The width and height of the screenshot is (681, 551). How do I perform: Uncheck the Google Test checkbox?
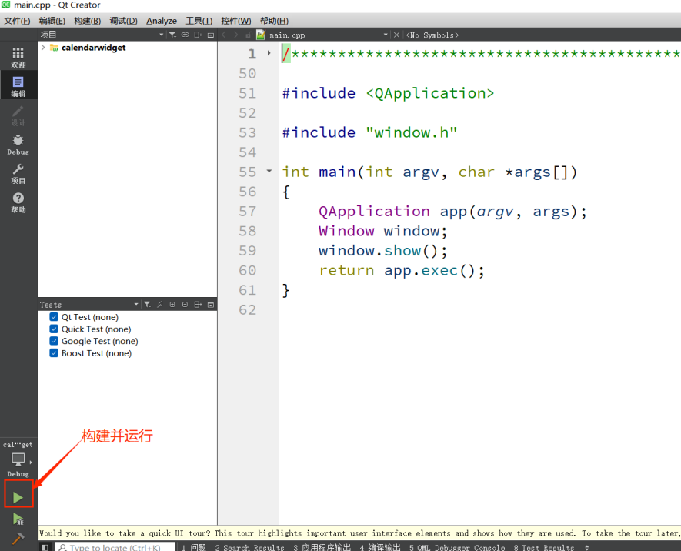(x=54, y=341)
